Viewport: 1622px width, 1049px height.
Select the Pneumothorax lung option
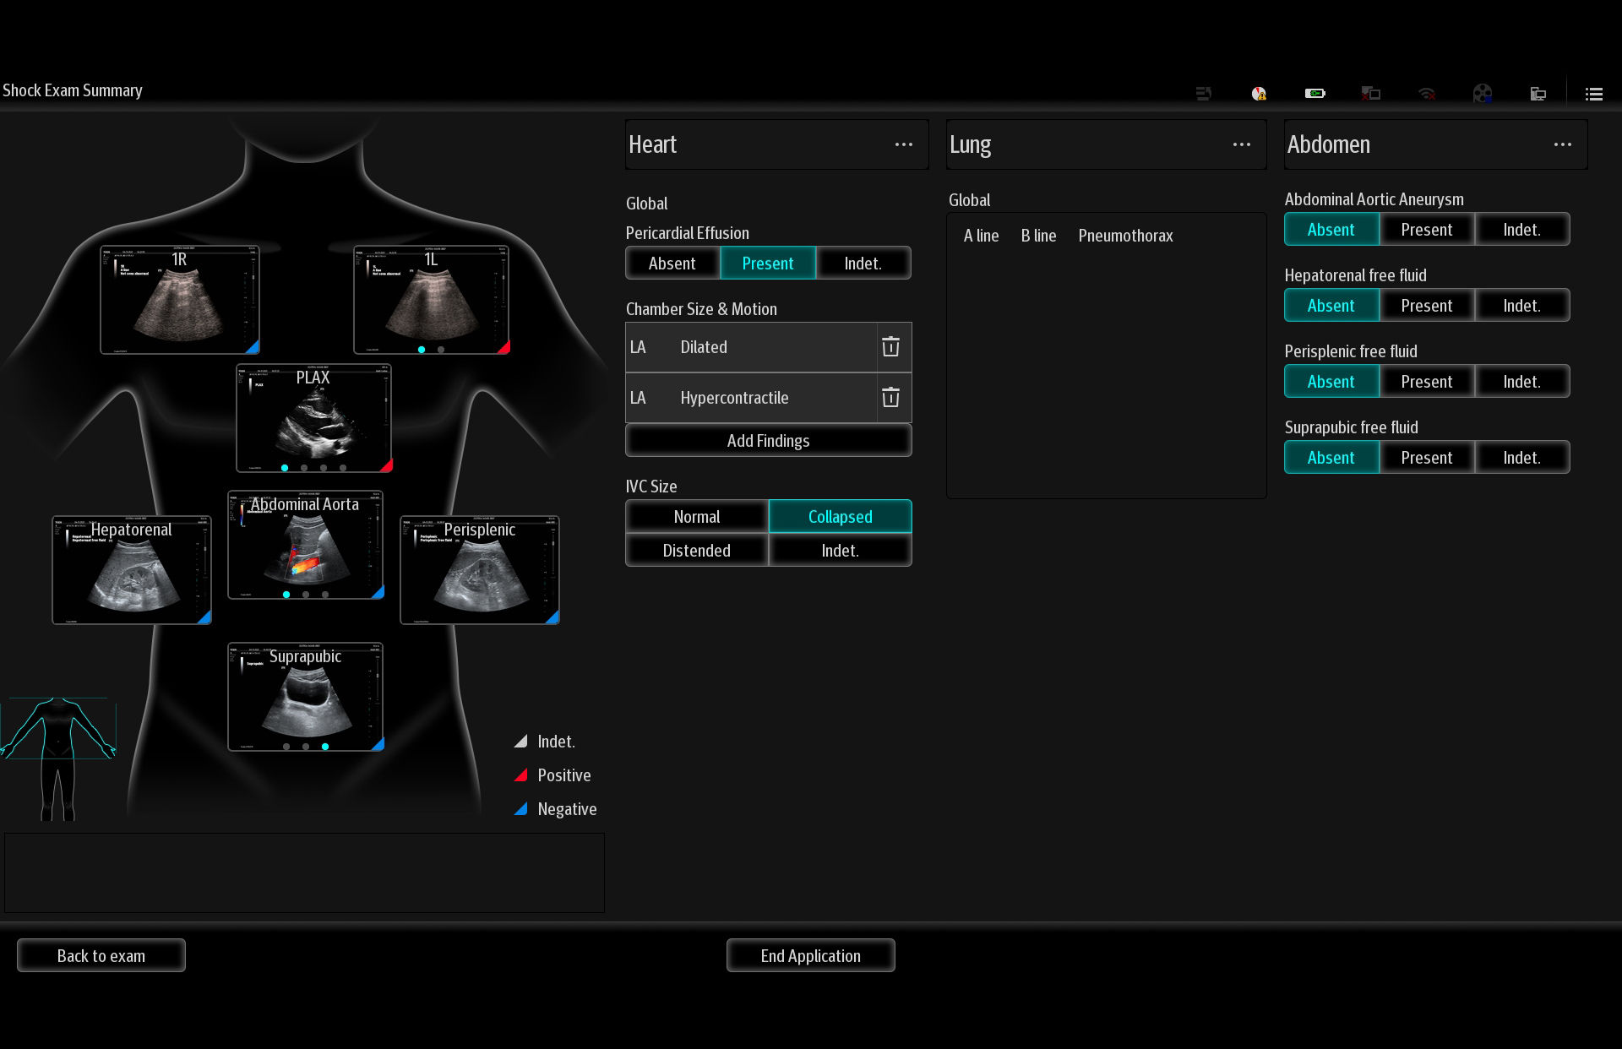[1125, 236]
